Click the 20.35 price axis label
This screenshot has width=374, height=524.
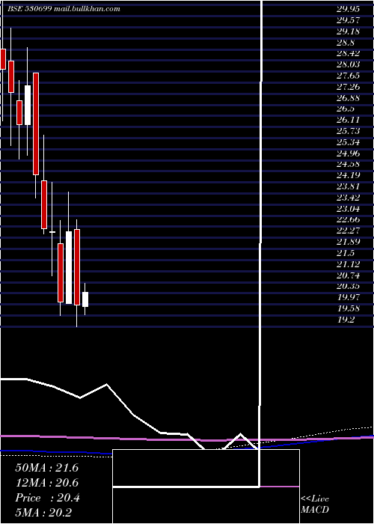[348, 286]
